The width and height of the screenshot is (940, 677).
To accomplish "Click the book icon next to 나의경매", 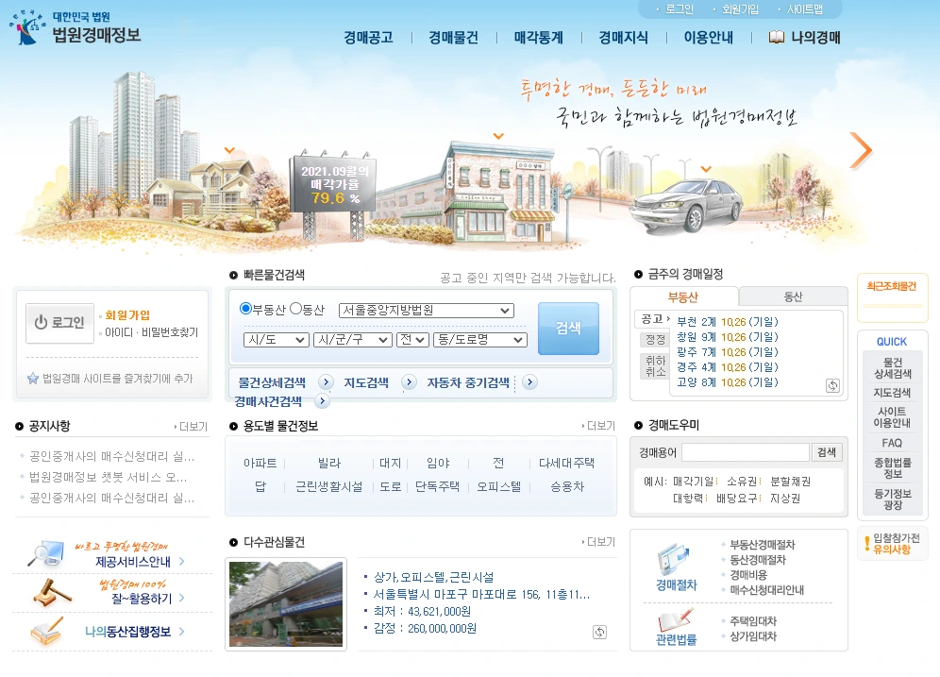I will pos(778,37).
